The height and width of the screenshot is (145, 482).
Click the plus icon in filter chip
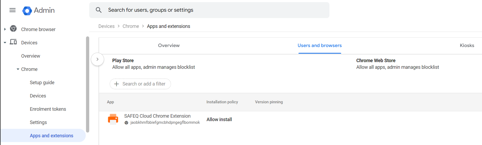[x=116, y=84]
